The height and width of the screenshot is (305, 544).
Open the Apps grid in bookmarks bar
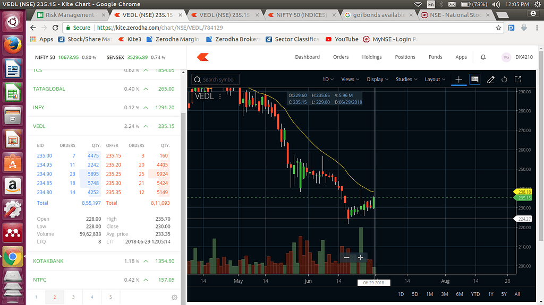click(41, 39)
